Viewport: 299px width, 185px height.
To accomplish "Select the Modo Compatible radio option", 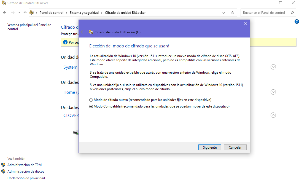I will coord(91,107).
